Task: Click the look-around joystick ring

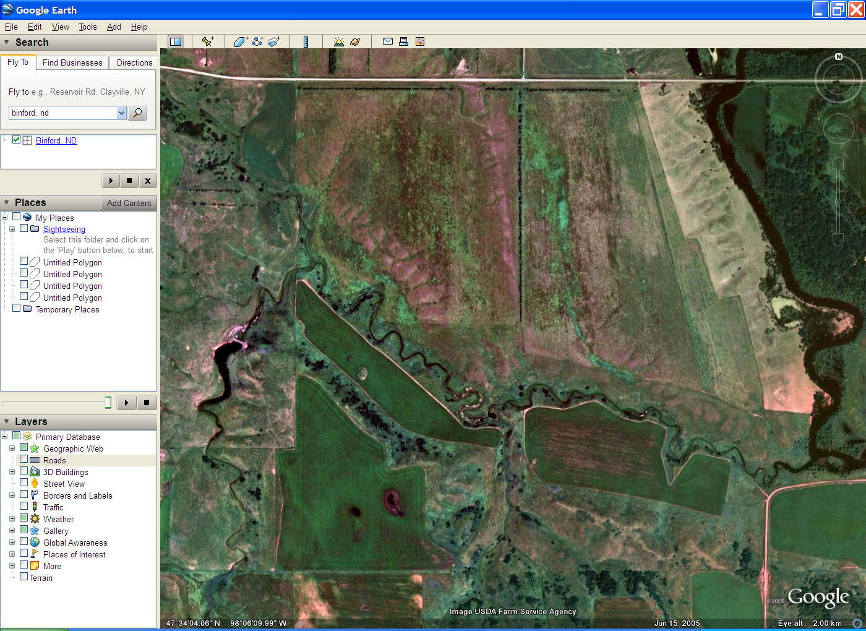Action: coord(839,79)
